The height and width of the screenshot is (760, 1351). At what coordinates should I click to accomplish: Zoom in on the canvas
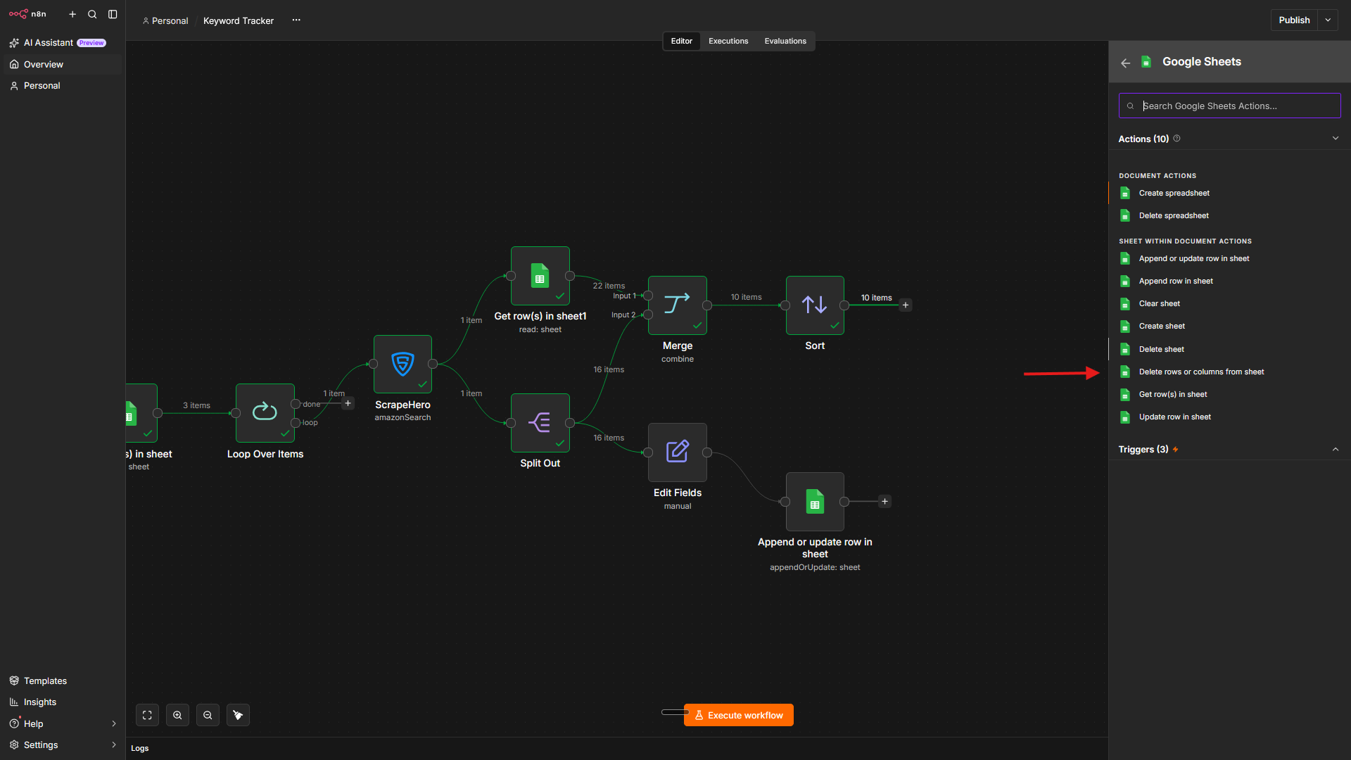click(x=177, y=715)
